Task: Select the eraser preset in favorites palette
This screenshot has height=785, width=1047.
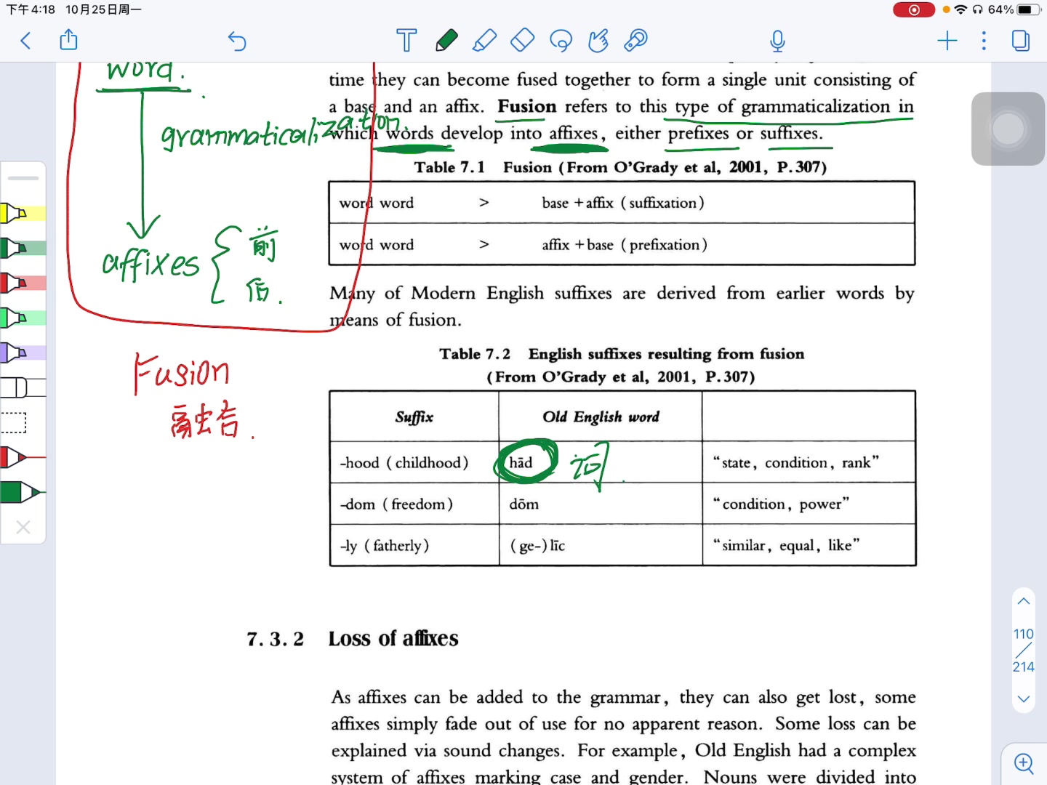Action: [x=23, y=387]
